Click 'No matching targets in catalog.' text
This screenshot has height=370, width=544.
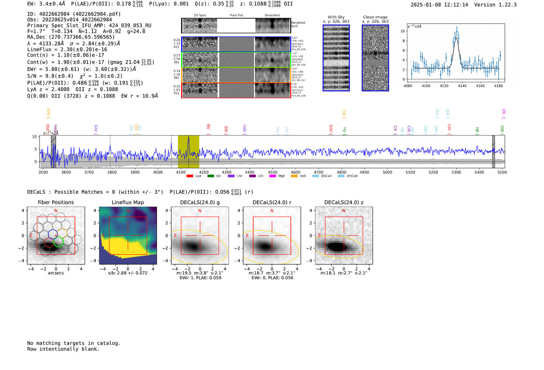tap(74, 343)
